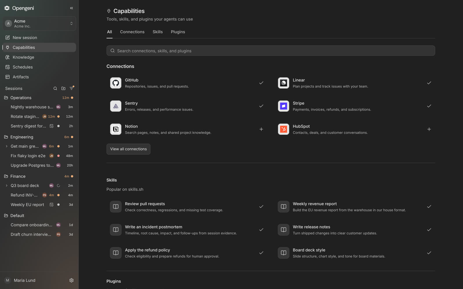This screenshot has width=463, height=289.
Task: Add the HubSpot connection with plus
Action: (x=429, y=129)
